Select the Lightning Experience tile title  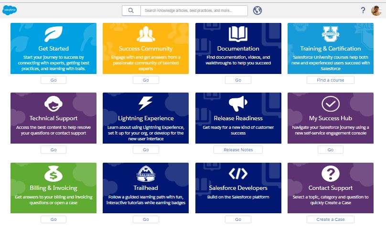tap(146, 118)
